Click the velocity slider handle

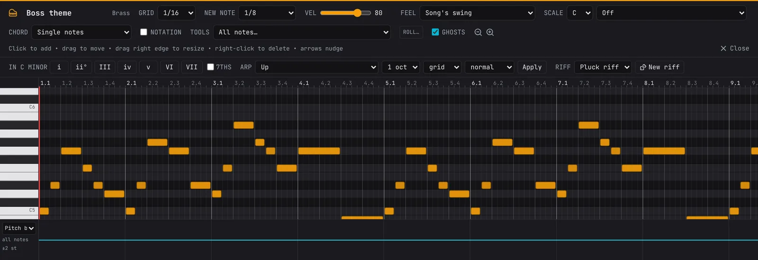click(x=357, y=13)
